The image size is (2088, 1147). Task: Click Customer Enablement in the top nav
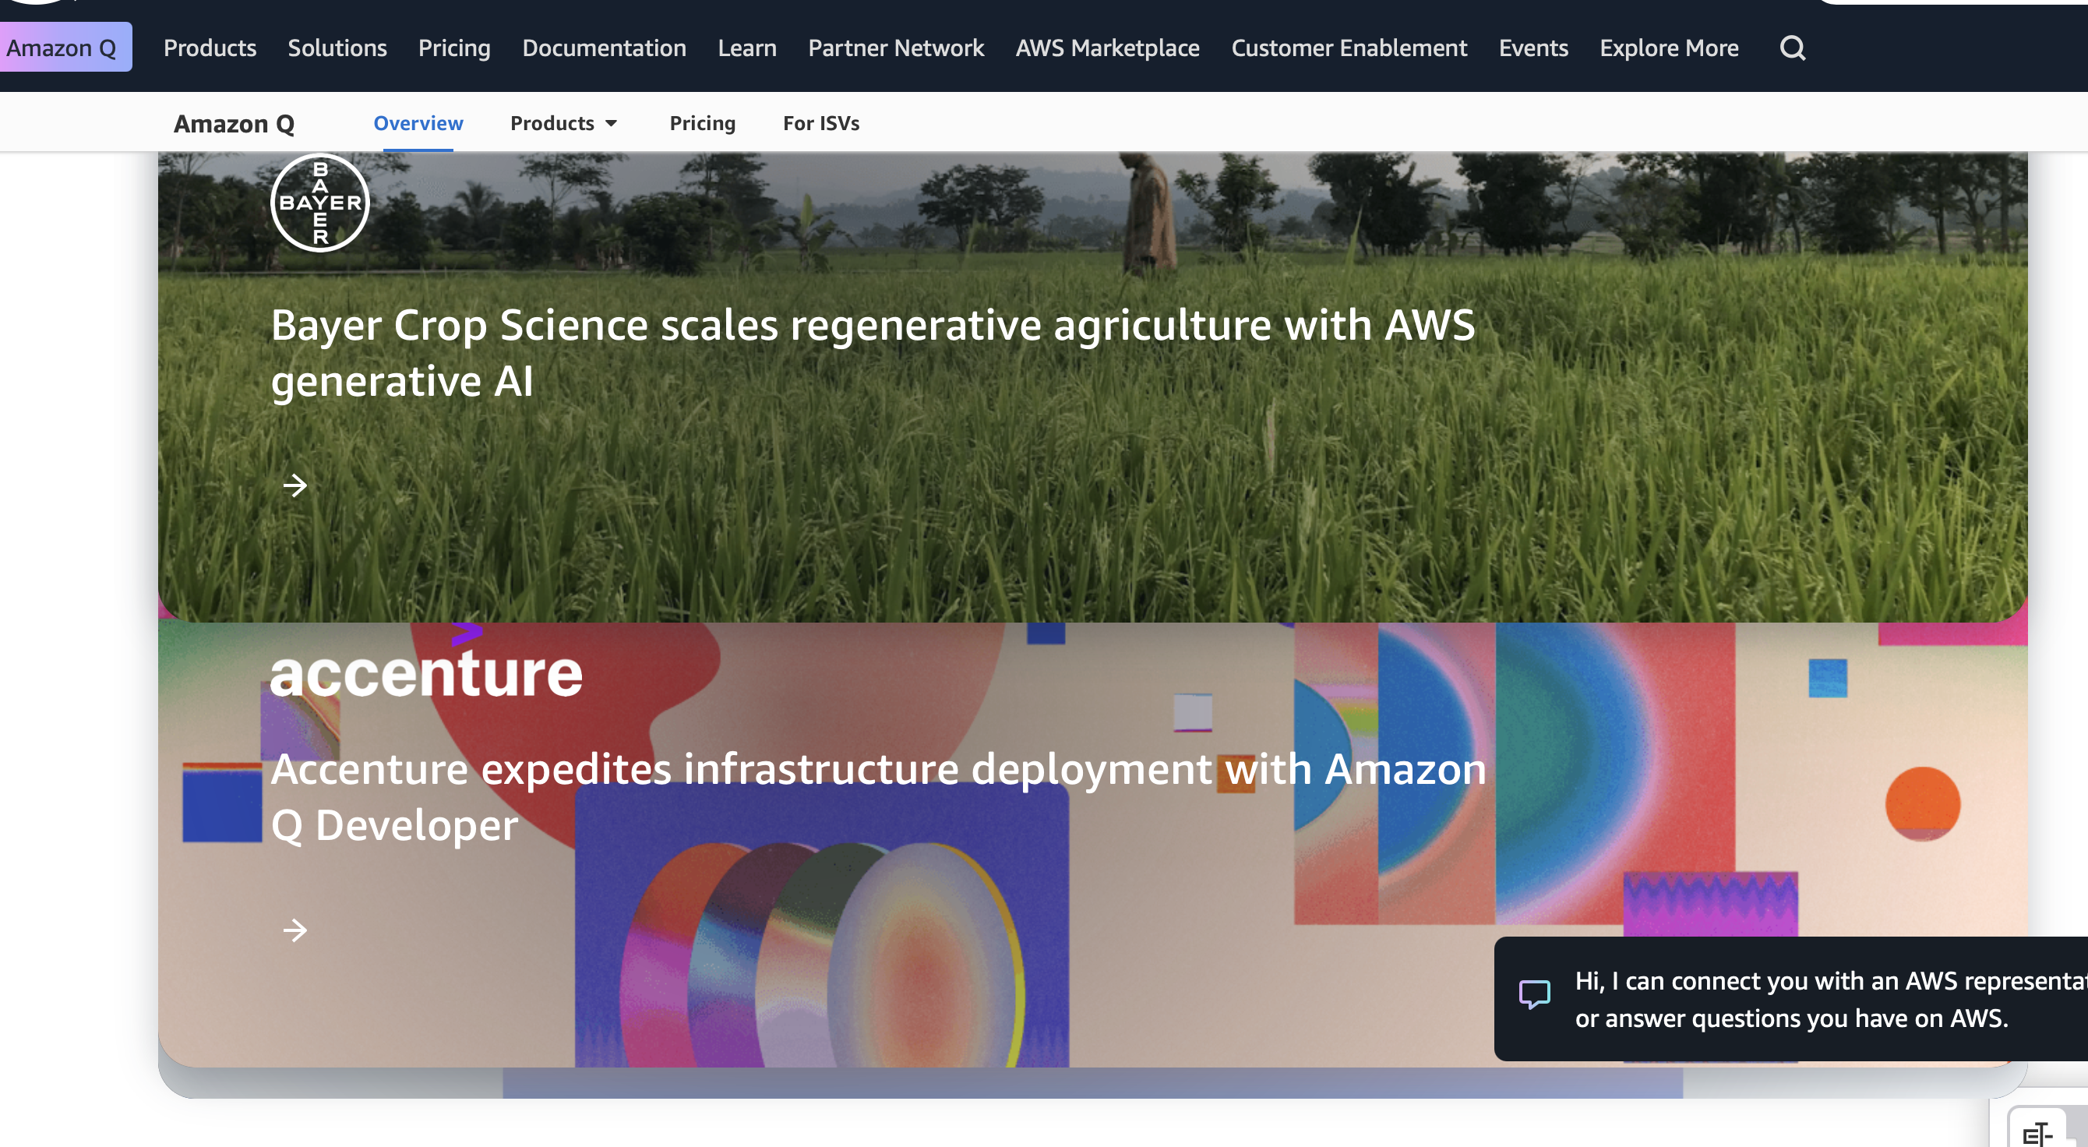[x=1349, y=48]
